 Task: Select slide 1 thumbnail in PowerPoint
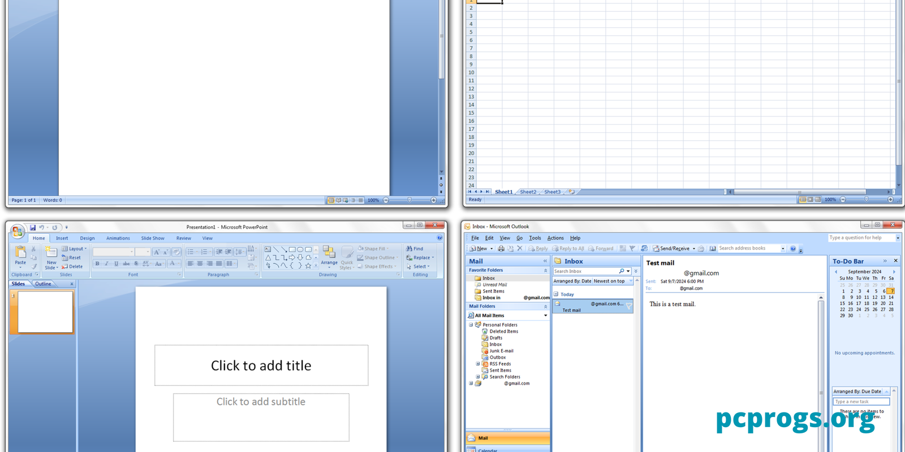(45, 312)
